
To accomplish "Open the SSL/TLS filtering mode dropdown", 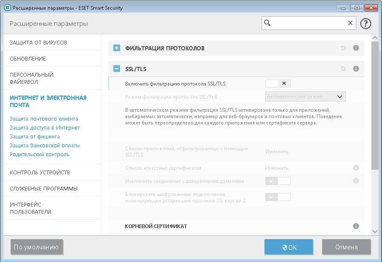I will click(306, 97).
